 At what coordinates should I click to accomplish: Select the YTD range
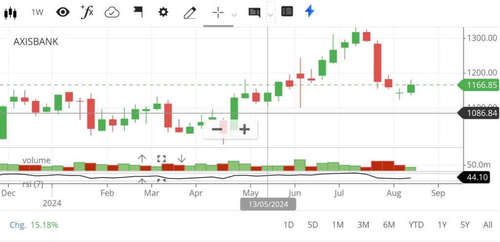point(416,225)
